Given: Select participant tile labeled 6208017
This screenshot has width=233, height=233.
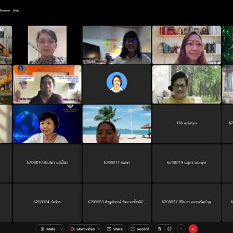Looking at the screenshot, I should pos(117,163).
